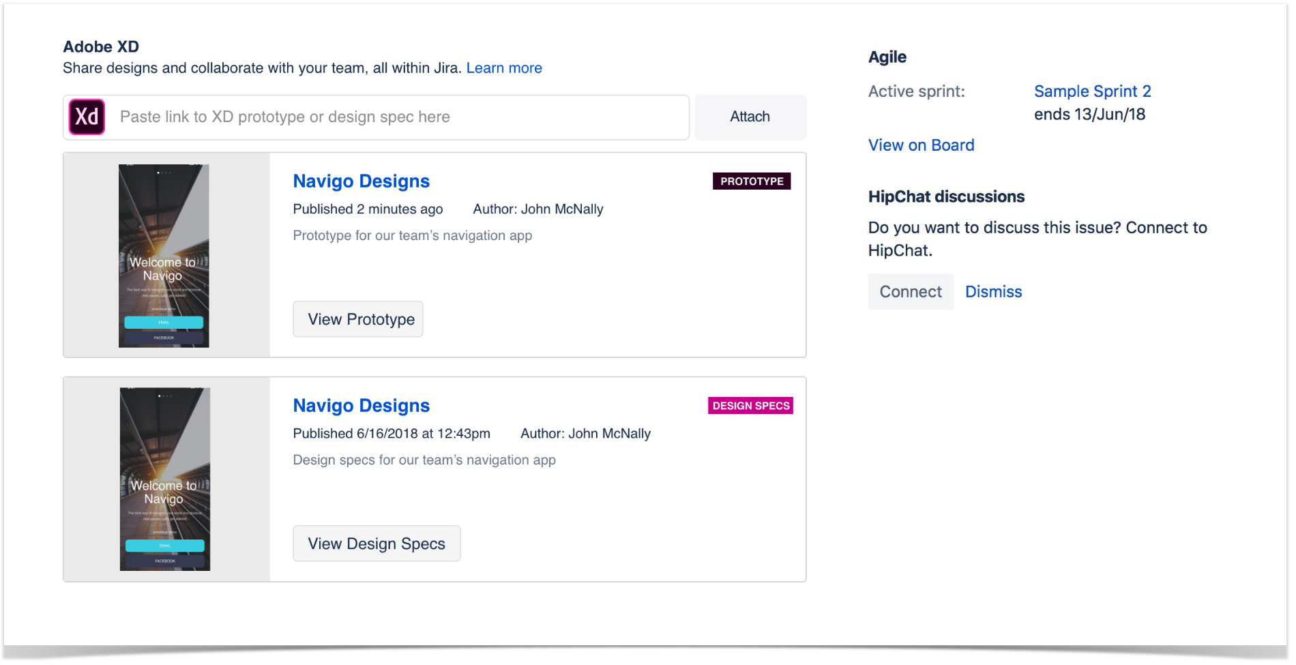Click the DESIGN SPECS badge label
Viewport: 1296px width, 665px height.
(x=750, y=406)
